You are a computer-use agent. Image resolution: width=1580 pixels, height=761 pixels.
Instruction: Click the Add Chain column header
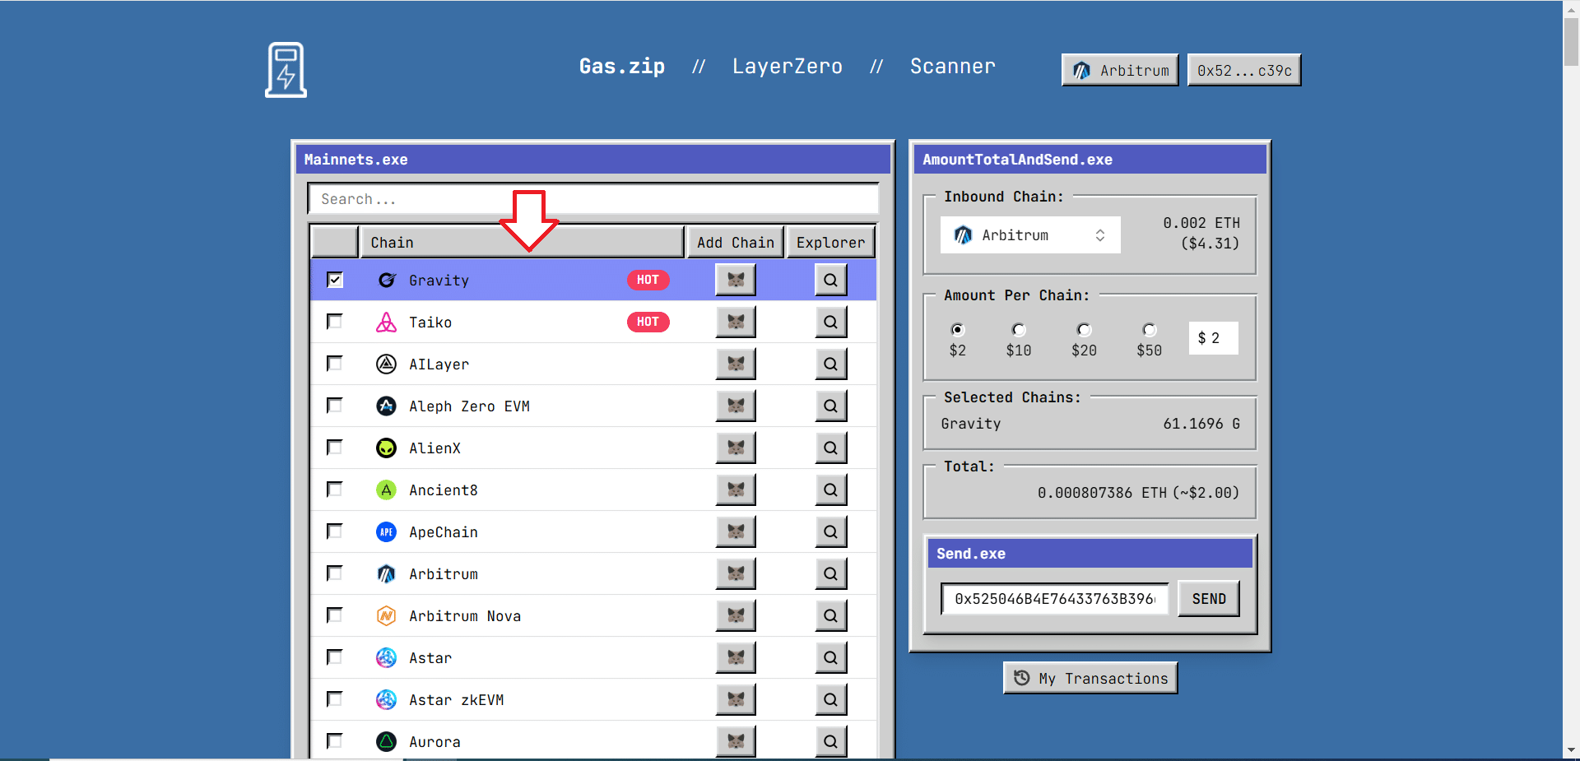tap(736, 243)
